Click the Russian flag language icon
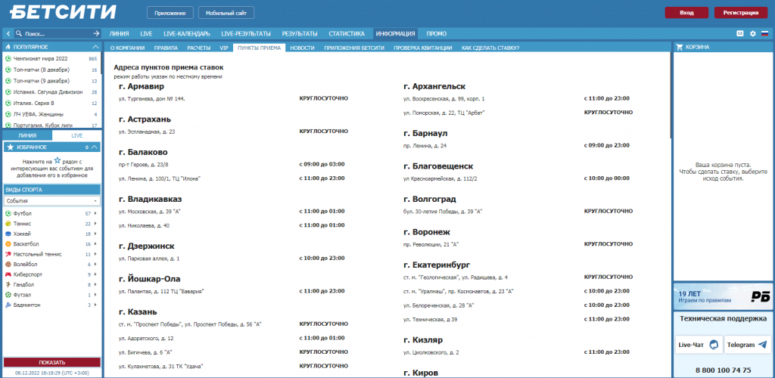775x378 pixels. tap(764, 34)
